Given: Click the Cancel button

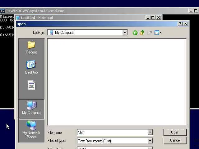Looking at the screenshot, I should point(175,140).
